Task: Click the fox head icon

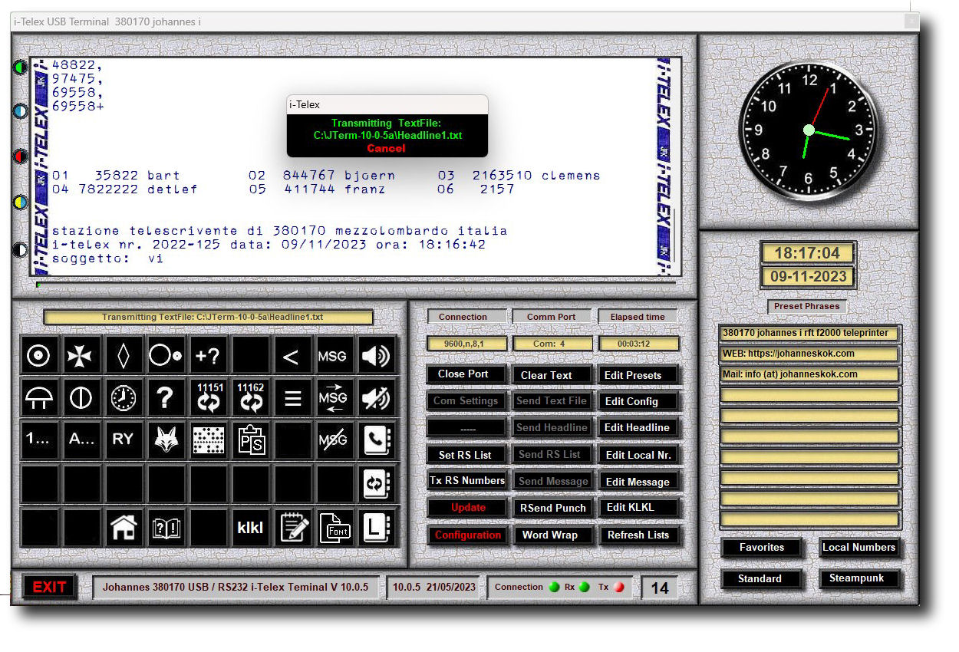Action: [x=166, y=440]
